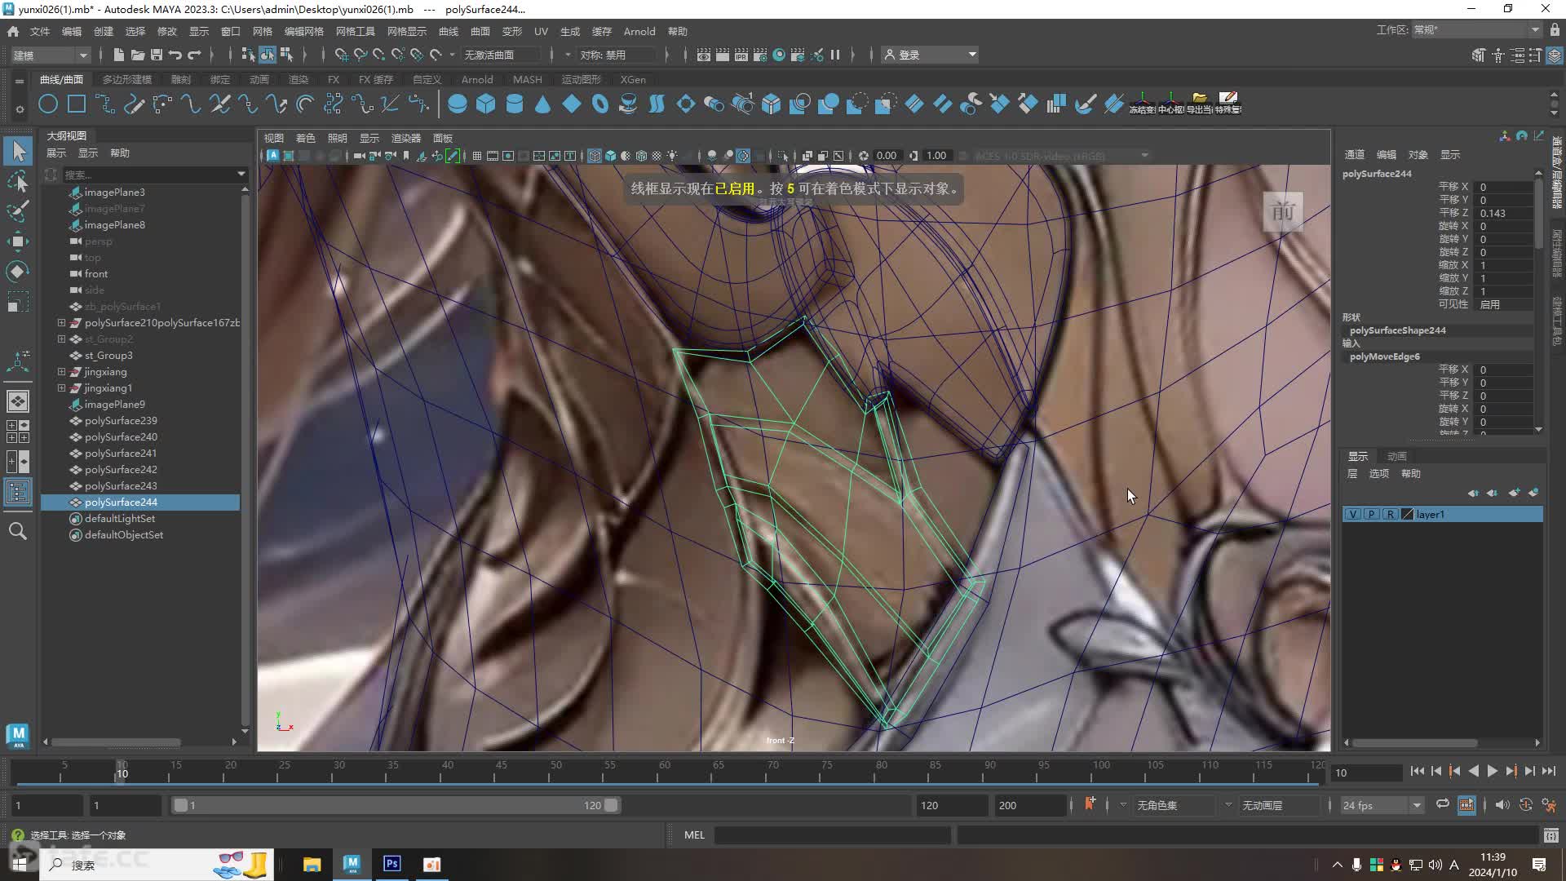The image size is (1566, 881).
Task: Create a NURBS sphere from shelf
Action: click(458, 104)
